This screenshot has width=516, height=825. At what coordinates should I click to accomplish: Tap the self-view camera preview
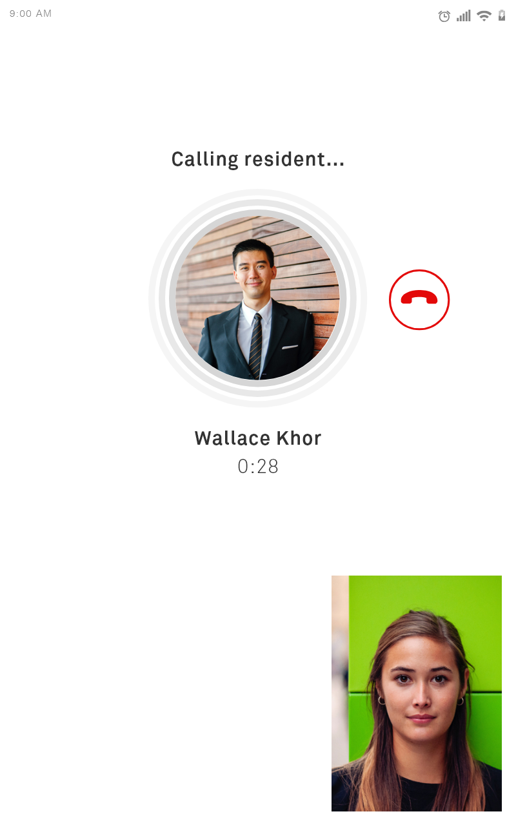coord(417,694)
